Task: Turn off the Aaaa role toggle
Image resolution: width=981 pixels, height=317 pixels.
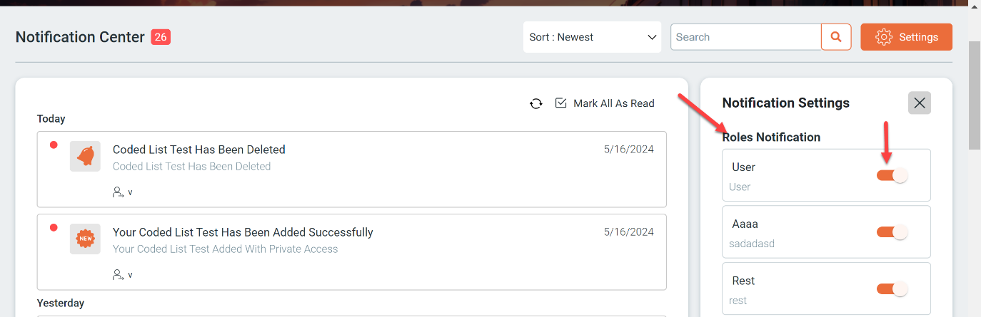Action: (x=892, y=232)
